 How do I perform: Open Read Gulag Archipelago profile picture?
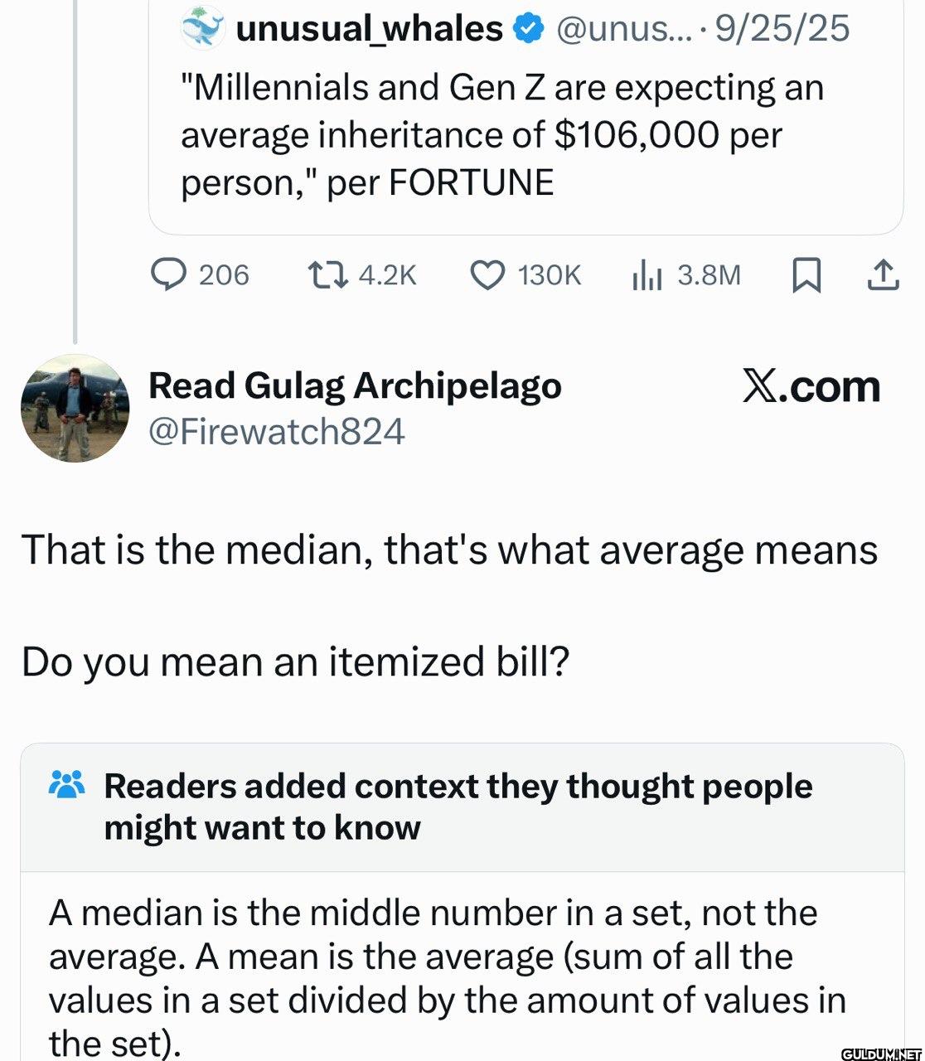(x=75, y=407)
